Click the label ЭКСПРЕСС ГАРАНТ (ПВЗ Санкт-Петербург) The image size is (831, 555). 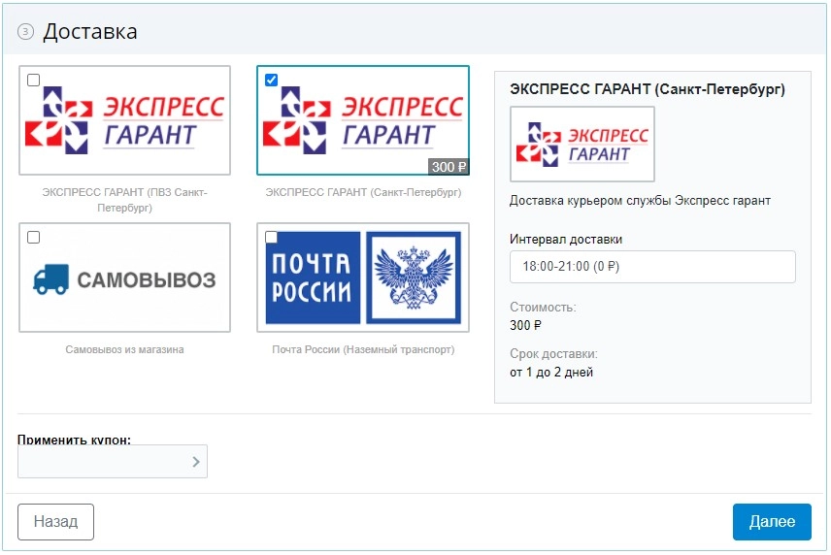click(124, 200)
